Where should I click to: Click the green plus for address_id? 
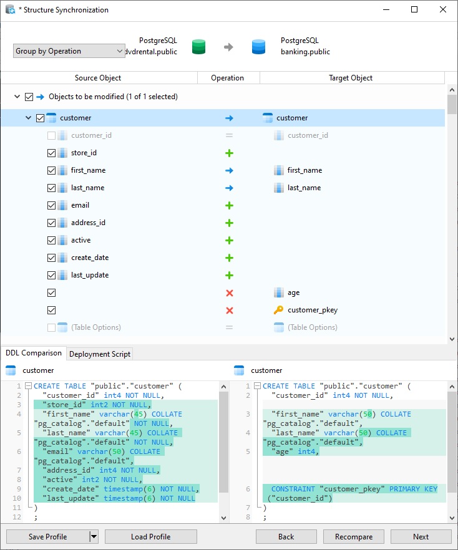click(x=229, y=223)
